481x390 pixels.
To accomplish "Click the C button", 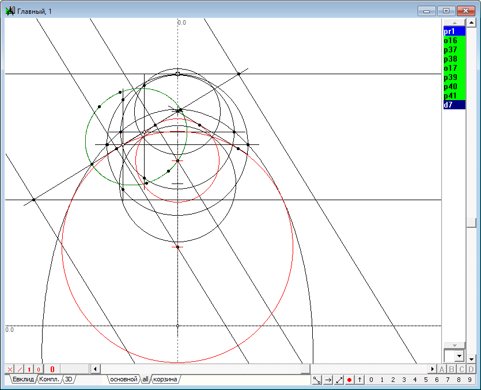I will (461, 369).
